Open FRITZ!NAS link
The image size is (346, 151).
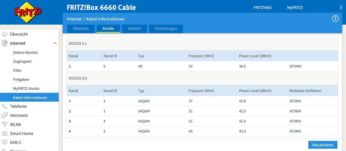click(263, 8)
